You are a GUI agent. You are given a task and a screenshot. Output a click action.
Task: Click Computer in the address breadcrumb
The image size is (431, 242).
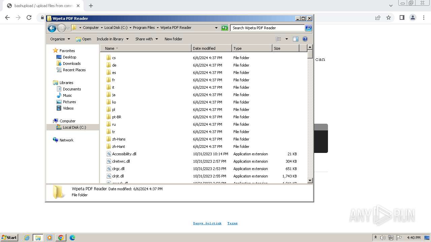click(x=91, y=28)
